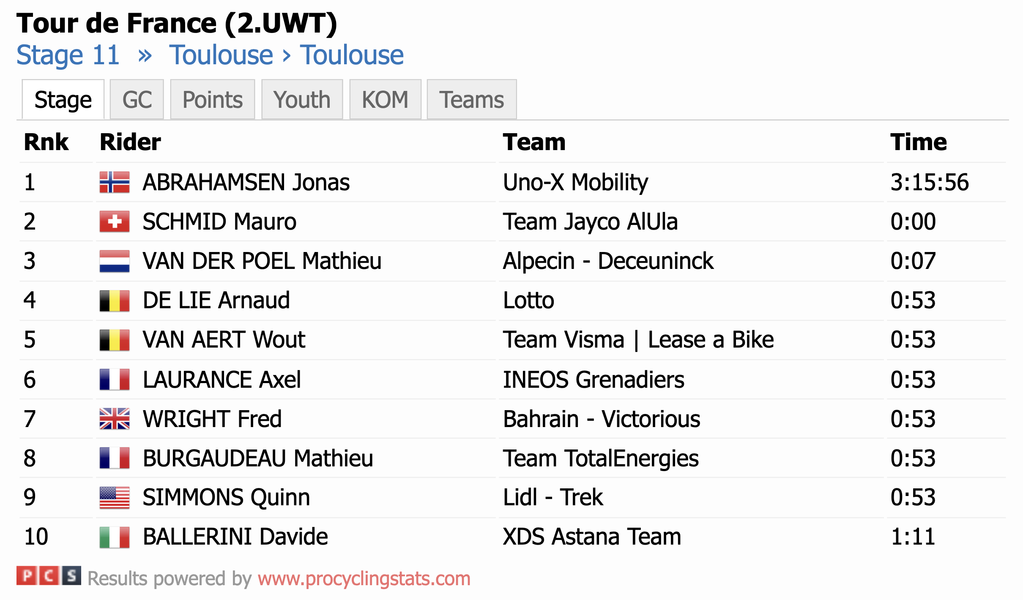Switch to the GC tab
Viewport: 1023px width, 600px height.
(137, 99)
